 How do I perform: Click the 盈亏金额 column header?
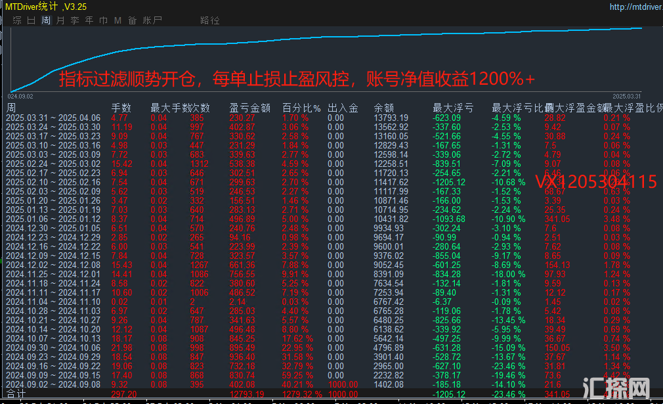point(250,108)
